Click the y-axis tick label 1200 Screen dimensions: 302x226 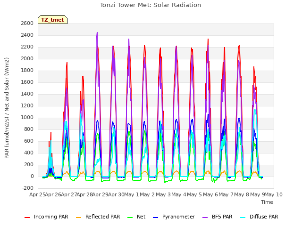click(x=27, y=105)
